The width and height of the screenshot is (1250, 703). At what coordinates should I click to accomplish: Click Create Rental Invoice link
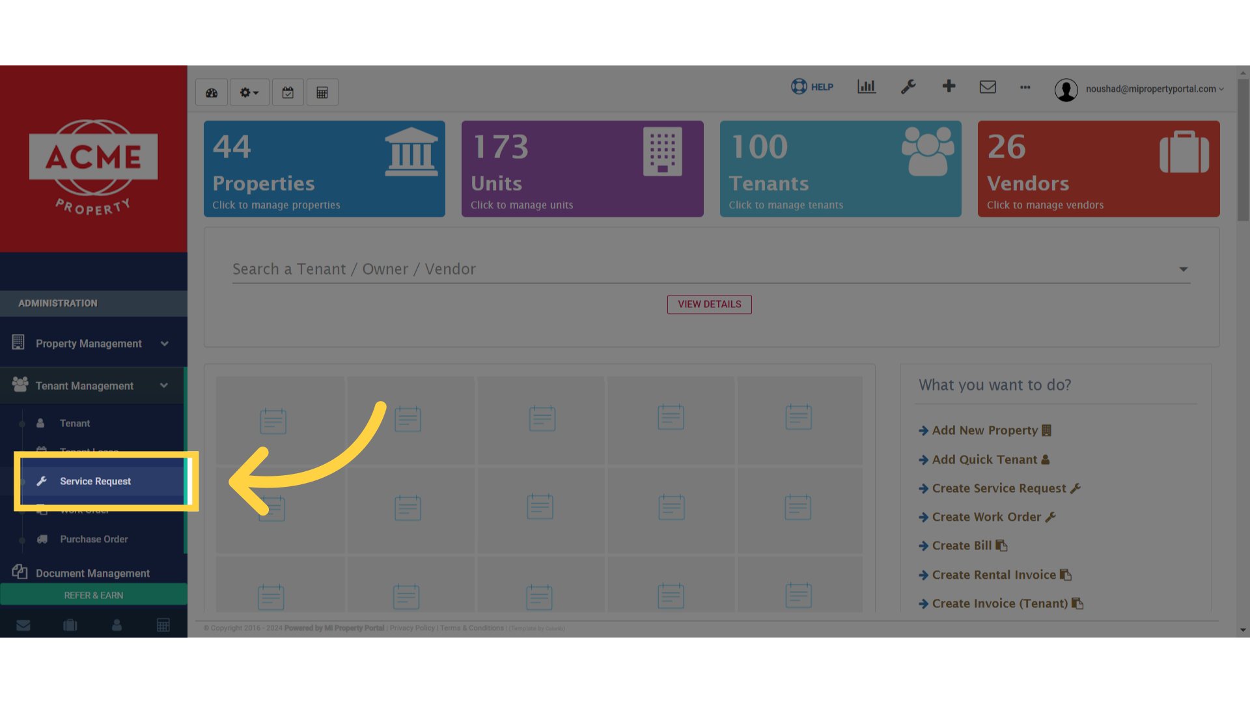[x=995, y=575]
